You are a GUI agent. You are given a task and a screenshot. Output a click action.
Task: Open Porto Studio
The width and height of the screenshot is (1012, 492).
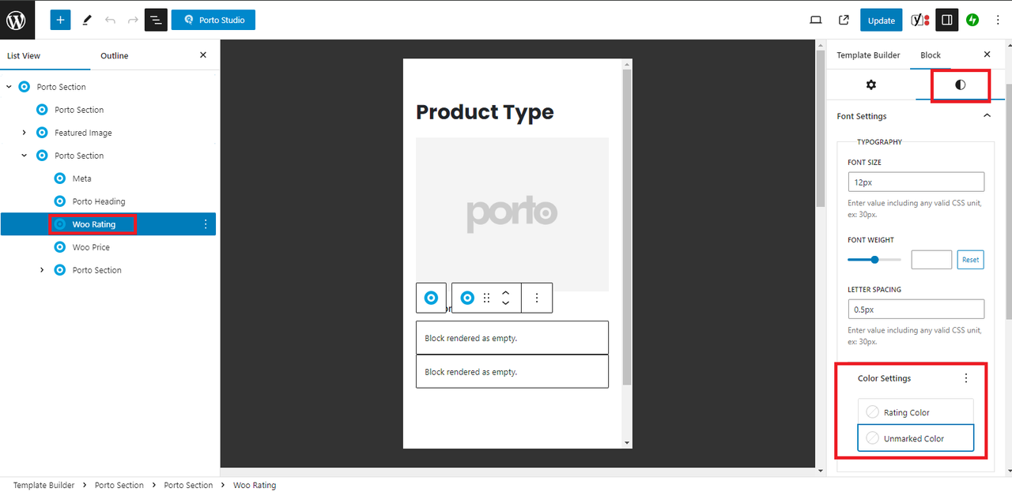[x=213, y=20]
